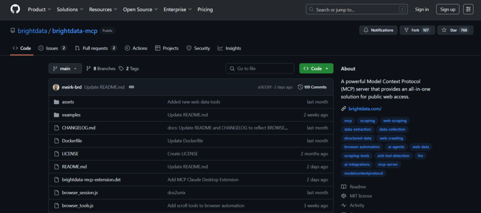Screen dimensions: 481x213
Task: Click the brightdata-mcp-extension.dxt file icon
Action: click(x=56, y=180)
